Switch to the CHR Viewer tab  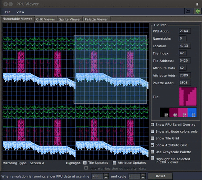pyautogui.click(x=45, y=19)
